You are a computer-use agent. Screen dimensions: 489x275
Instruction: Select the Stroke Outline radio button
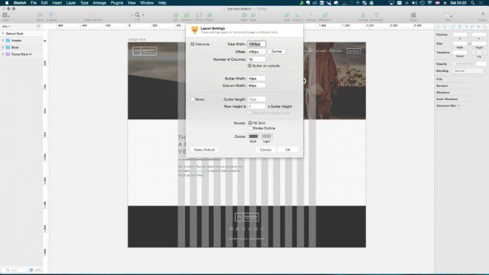pyautogui.click(x=250, y=128)
